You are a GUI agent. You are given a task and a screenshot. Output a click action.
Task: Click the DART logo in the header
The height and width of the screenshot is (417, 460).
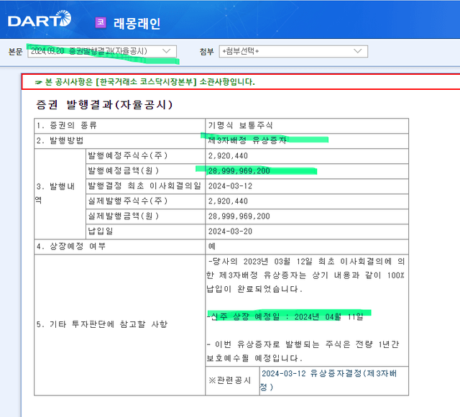(39, 21)
